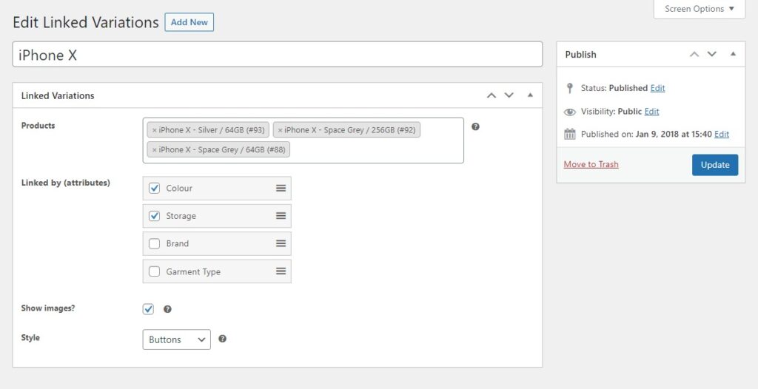Open the Style Buttons dropdown
This screenshot has height=389, width=758.
[176, 339]
